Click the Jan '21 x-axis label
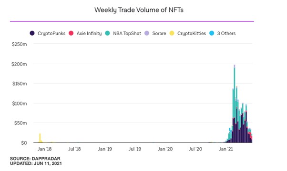287x171 pixels. 226,149
